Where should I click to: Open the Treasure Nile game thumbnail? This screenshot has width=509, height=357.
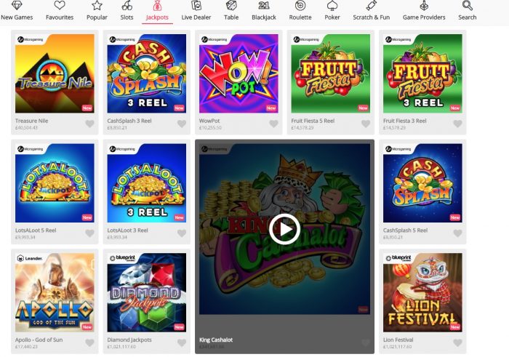pos(55,73)
